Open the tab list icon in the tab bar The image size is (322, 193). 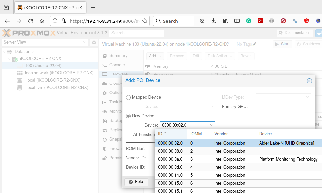(6, 8)
